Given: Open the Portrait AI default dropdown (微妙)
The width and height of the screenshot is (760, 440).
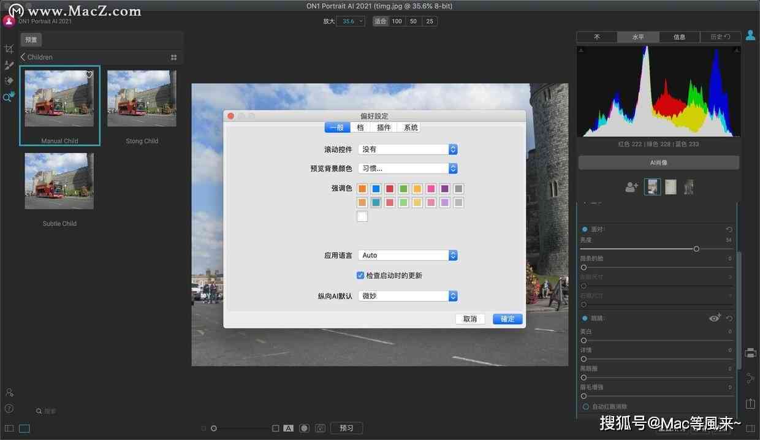Looking at the screenshot, I should click(x=408, y=296).
